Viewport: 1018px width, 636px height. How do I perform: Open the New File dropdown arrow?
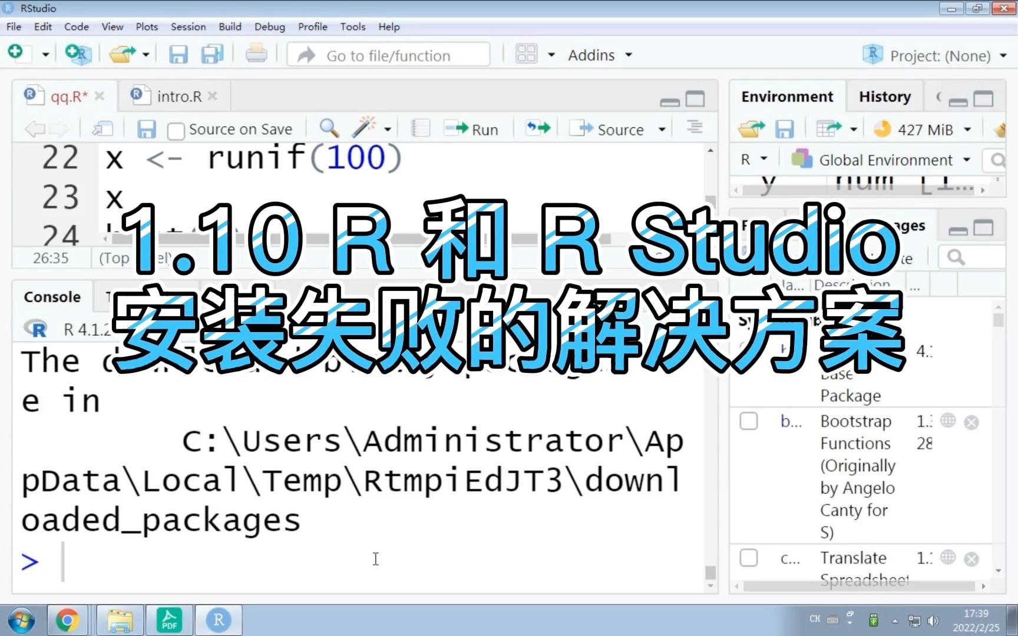[x=45, y=55]
